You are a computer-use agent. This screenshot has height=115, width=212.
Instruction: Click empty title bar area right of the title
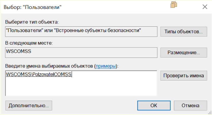coord(115,7)
